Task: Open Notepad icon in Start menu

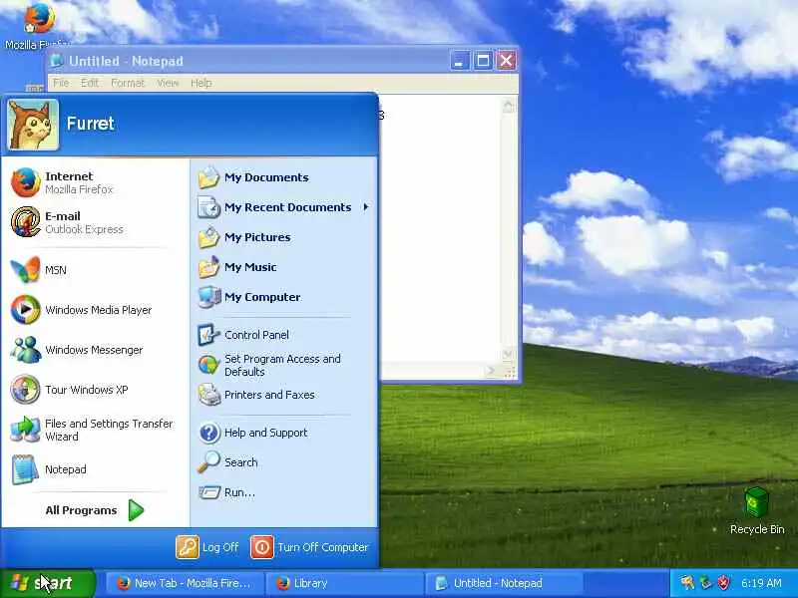Action: [26, 469]
